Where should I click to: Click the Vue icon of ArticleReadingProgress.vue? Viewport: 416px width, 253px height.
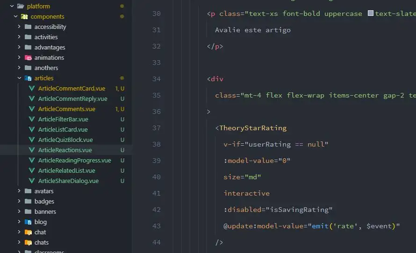pyautogui.click(x=32, y=160)
